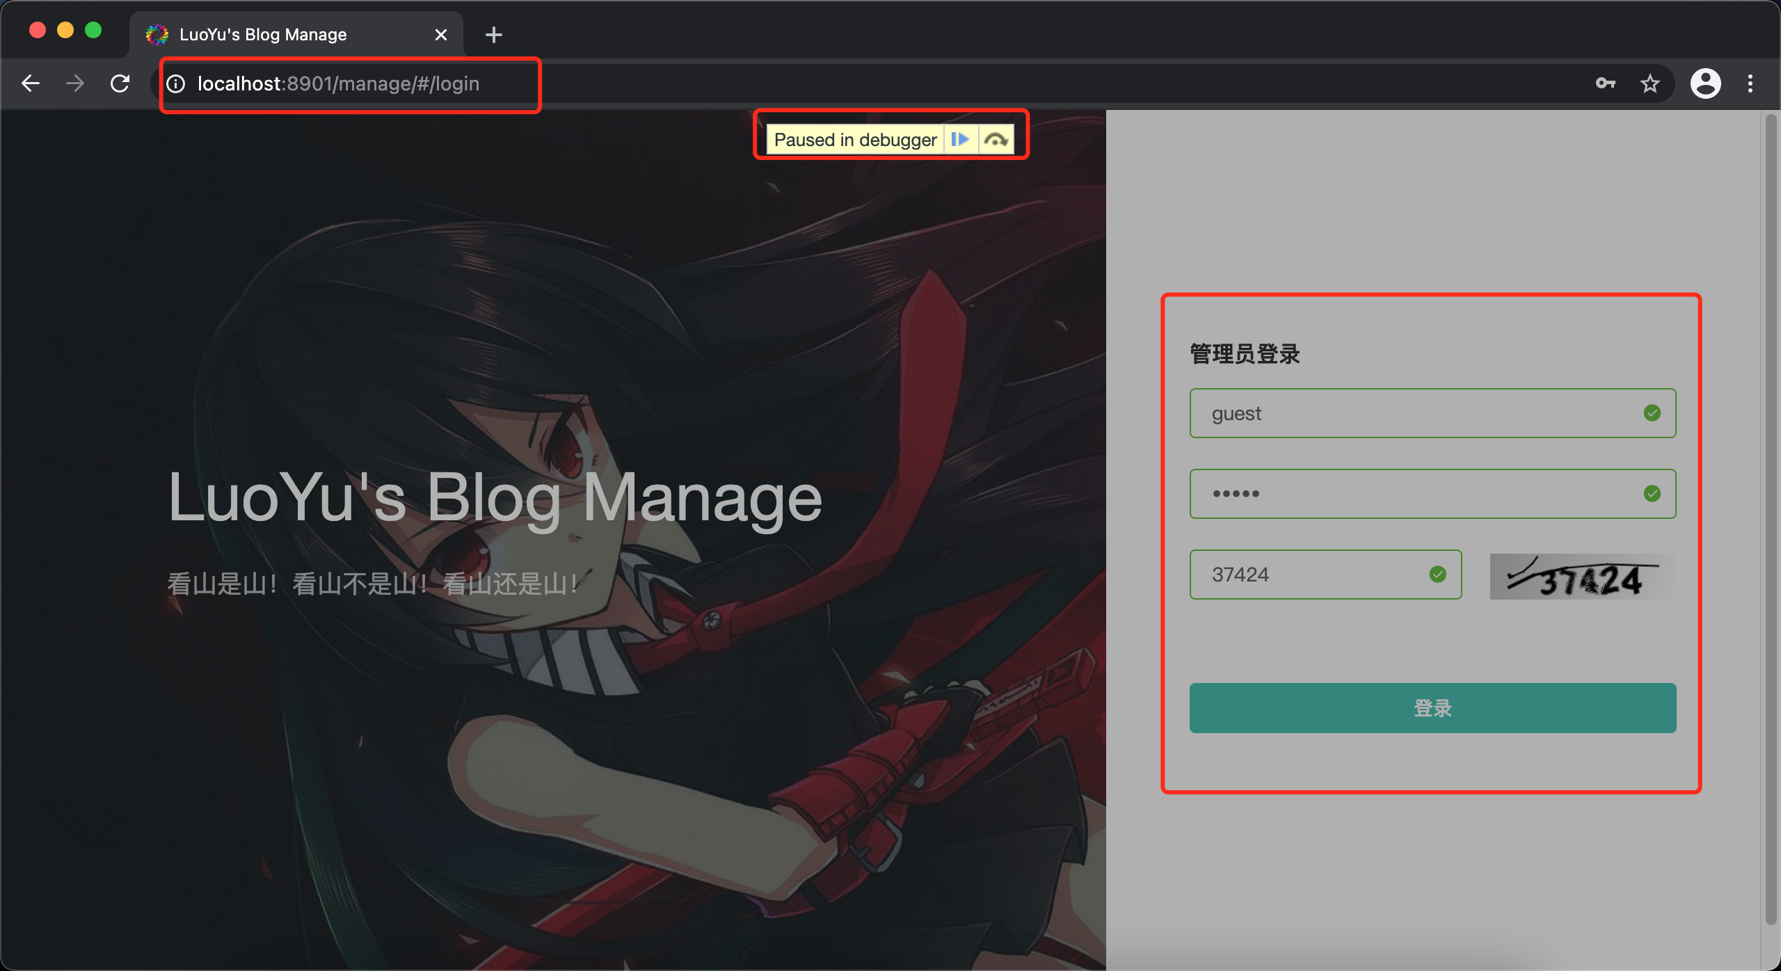Click the step over debugger icon
Image resolution: width=1781 pixels, height=971 pixels.
click(x=996, y=140)
